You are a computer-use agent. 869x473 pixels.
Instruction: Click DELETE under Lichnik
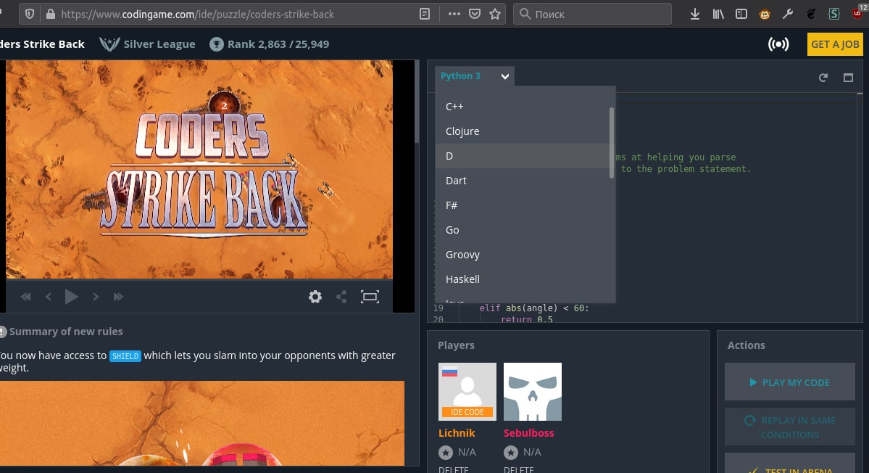tap(453, 469)
